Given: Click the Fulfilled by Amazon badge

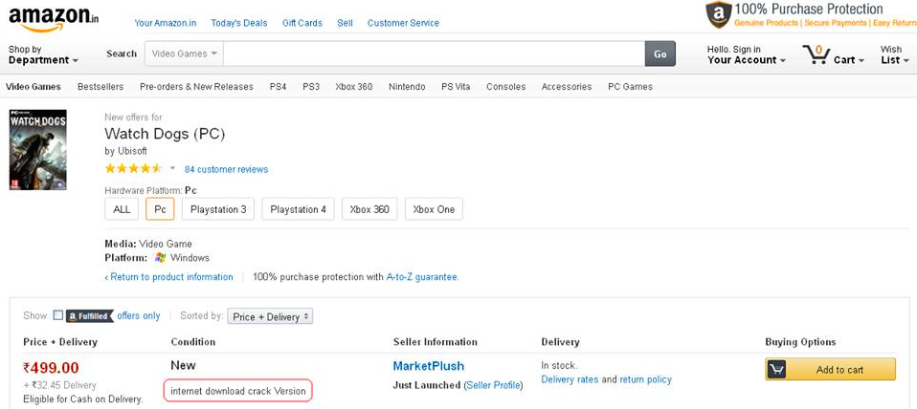Looking at the screenshot, I should [x=90, y=316].
